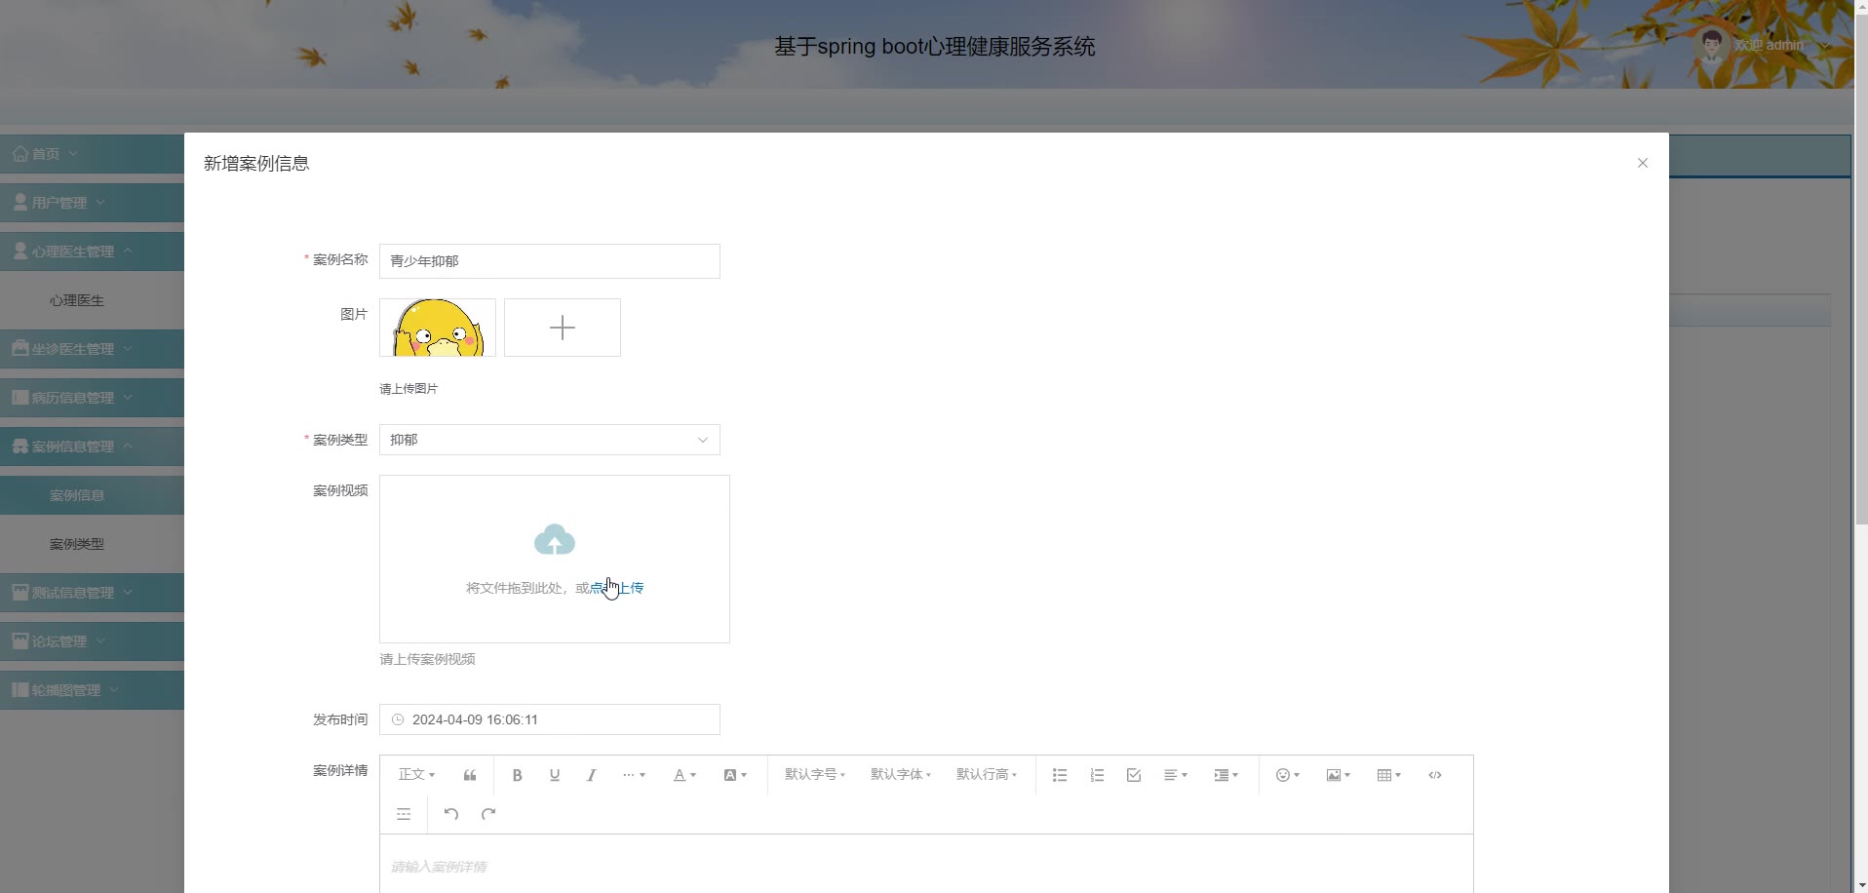Open the 案例类型 dropdown

point(550,440)
